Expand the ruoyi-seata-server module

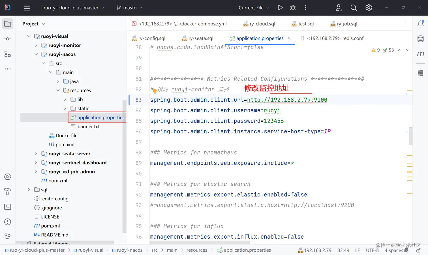pyautogui.click(x=36, y=153)
